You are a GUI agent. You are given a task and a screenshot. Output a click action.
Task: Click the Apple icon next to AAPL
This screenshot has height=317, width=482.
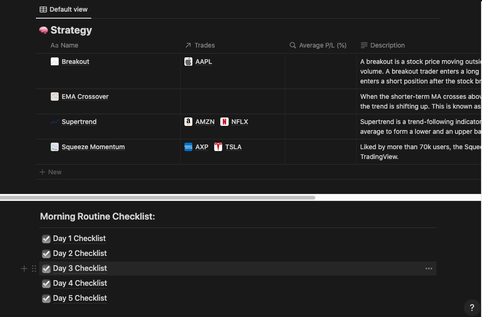pyautogui.click(x=188, y=61)
